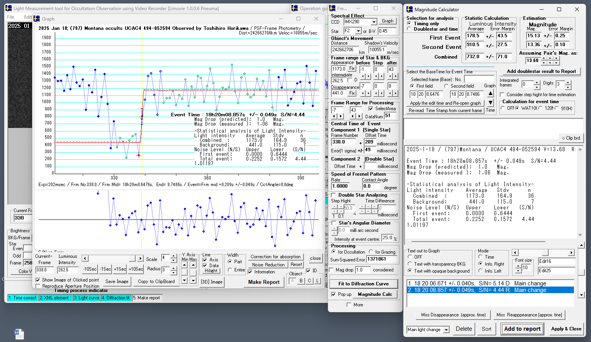
Task: Click the Graph up-arrow button in BaseTime section
Action: [x=490, y=93]
